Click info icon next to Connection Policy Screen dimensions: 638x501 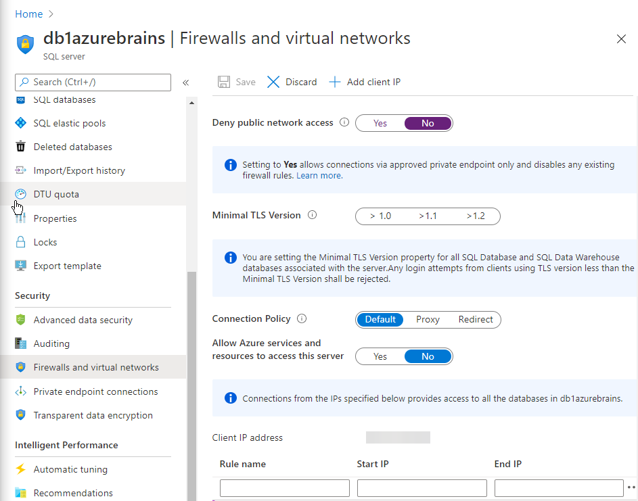pyautogui.click(x=302, y=318)
